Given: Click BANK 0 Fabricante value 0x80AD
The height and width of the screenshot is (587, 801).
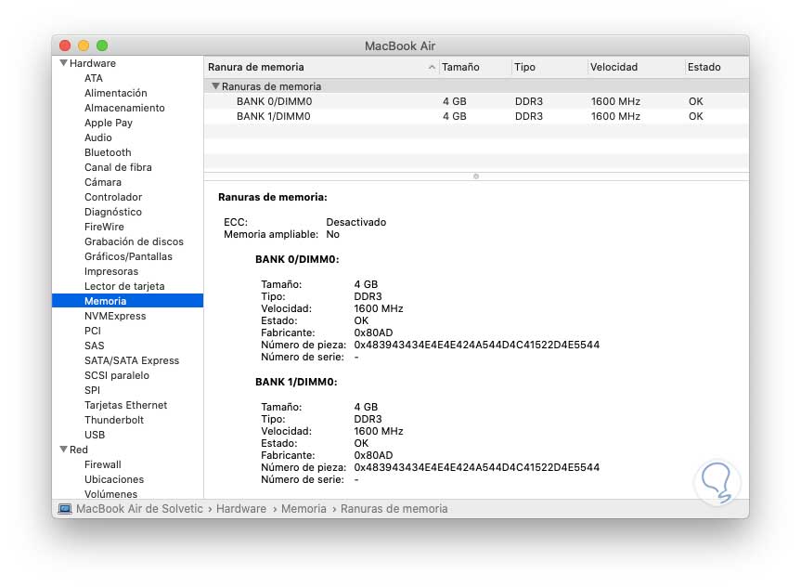Looking at the screenshot, I should point(373,333).
